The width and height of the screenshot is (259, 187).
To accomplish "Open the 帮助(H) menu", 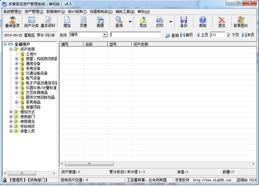I will pyautogui.click(x=144, y=12).
